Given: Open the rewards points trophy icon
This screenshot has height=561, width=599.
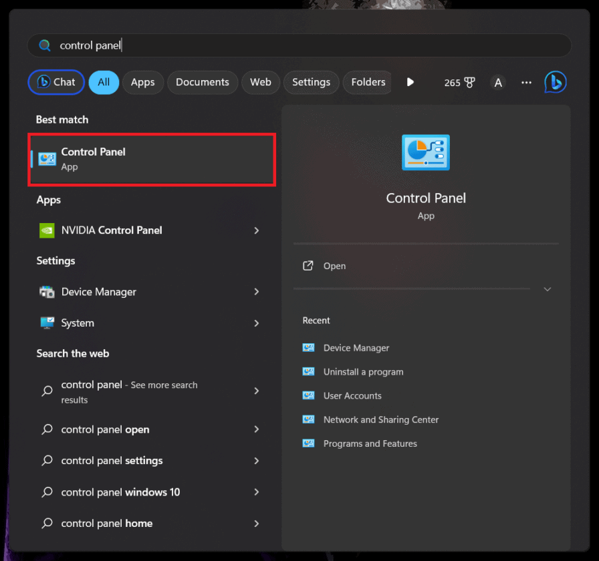Looking at the screenshot, I should (x=469, y=82).
